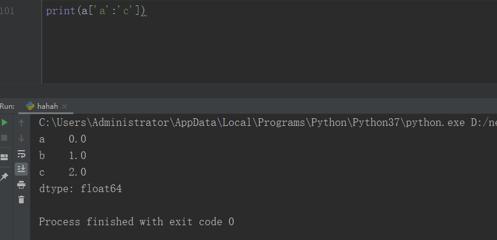Toggle scroll to end of output

[21, 168]
